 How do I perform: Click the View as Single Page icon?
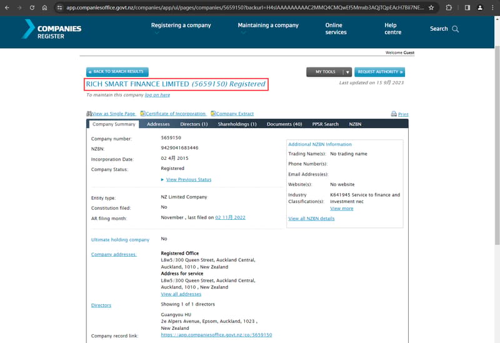pos(89,114)
